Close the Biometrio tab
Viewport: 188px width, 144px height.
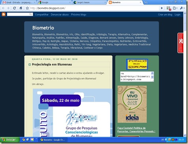click(x=141, y=2)
